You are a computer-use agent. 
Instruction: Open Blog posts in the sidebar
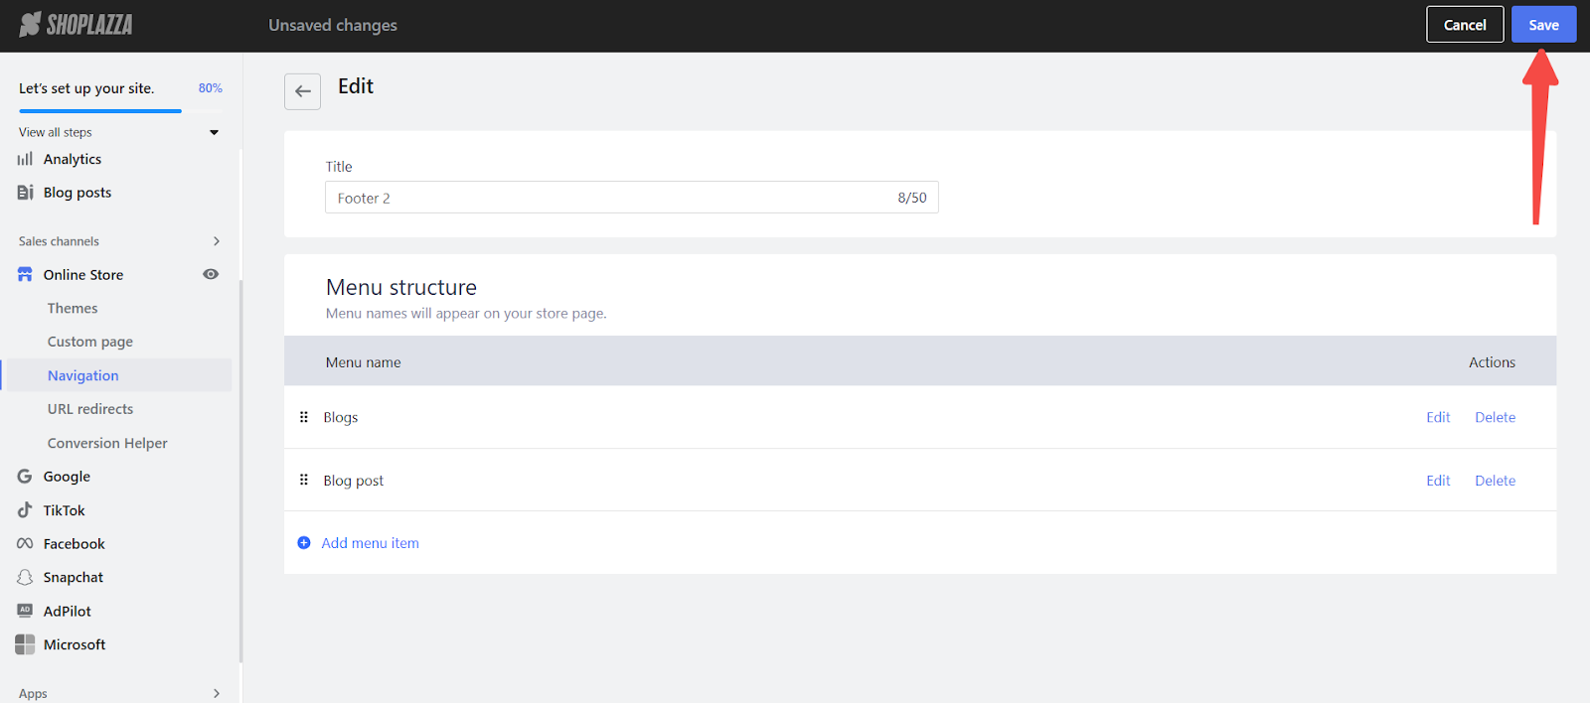(x=78, y=193)
